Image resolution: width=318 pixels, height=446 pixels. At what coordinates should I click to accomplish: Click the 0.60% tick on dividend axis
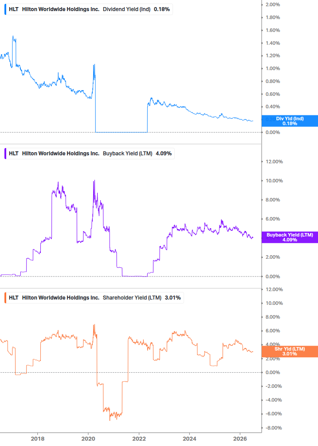[x=273, y=94]
